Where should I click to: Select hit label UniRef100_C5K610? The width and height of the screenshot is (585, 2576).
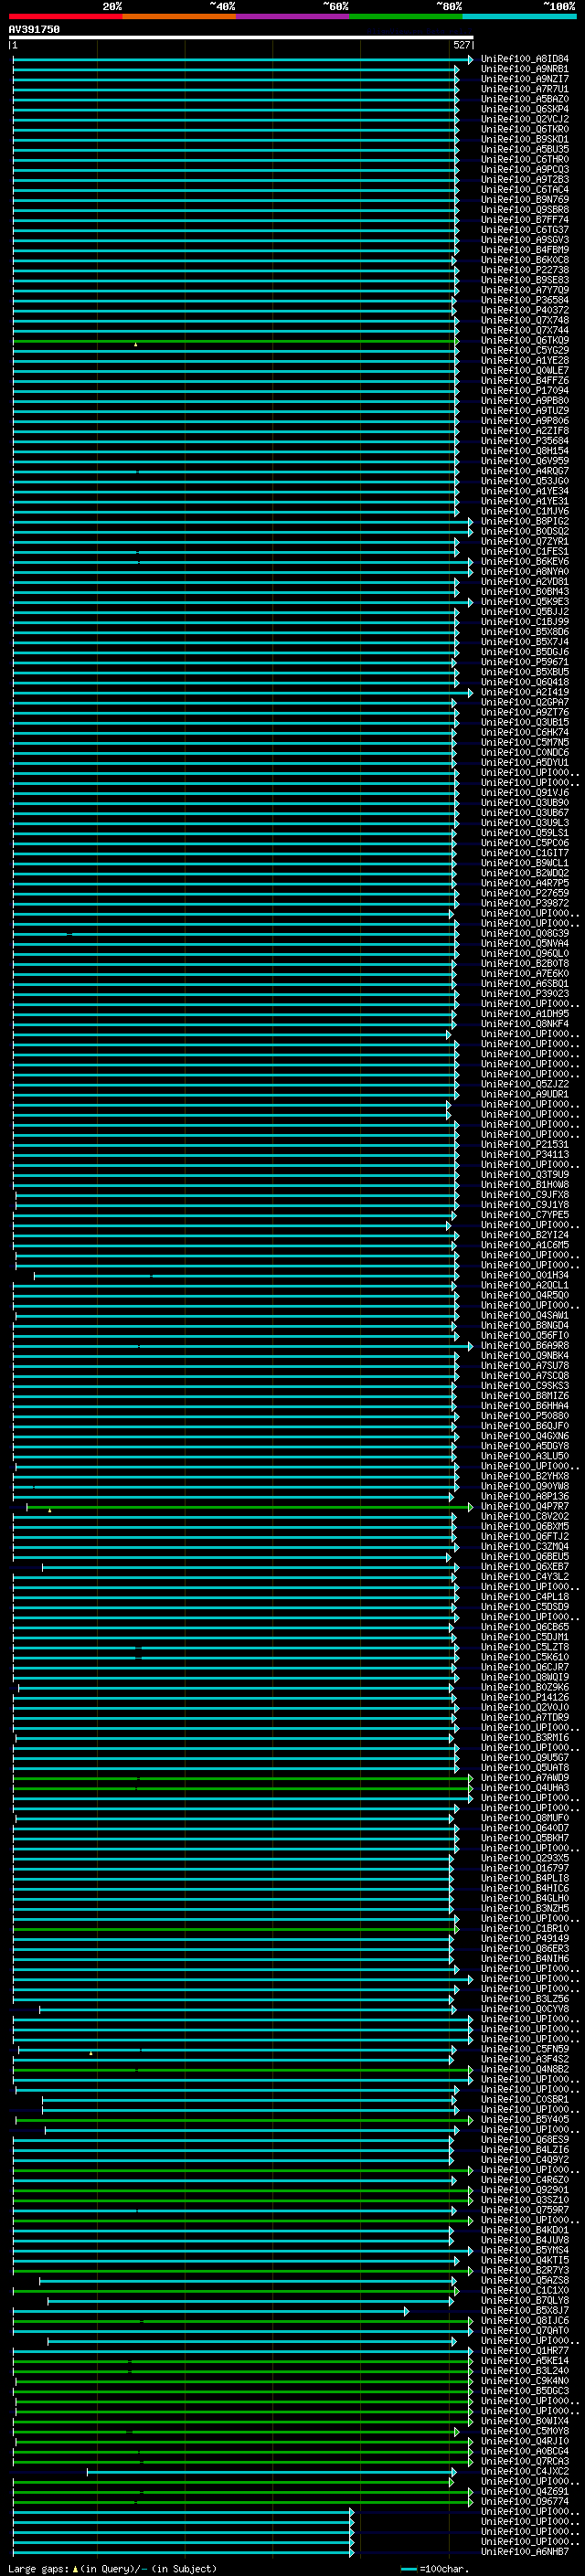(525, 1657)
